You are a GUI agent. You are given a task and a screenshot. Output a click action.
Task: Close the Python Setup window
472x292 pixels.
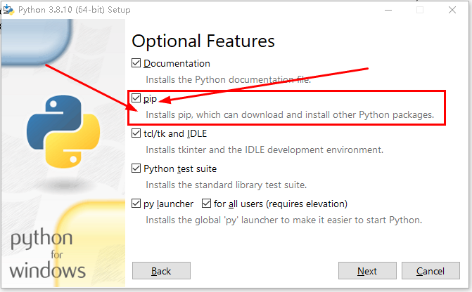coord(452,10)
